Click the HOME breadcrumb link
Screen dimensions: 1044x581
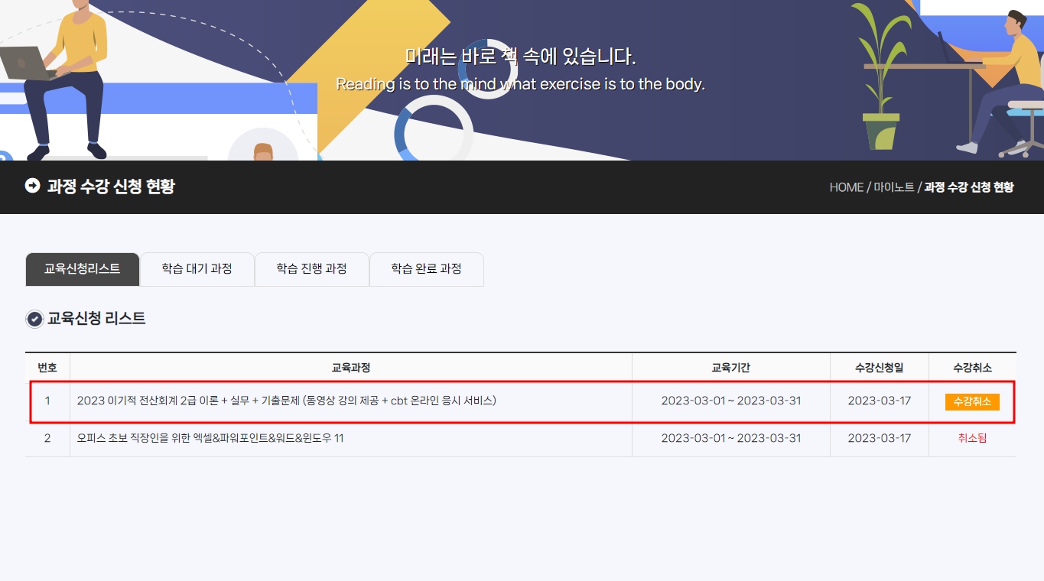[846, 187]
